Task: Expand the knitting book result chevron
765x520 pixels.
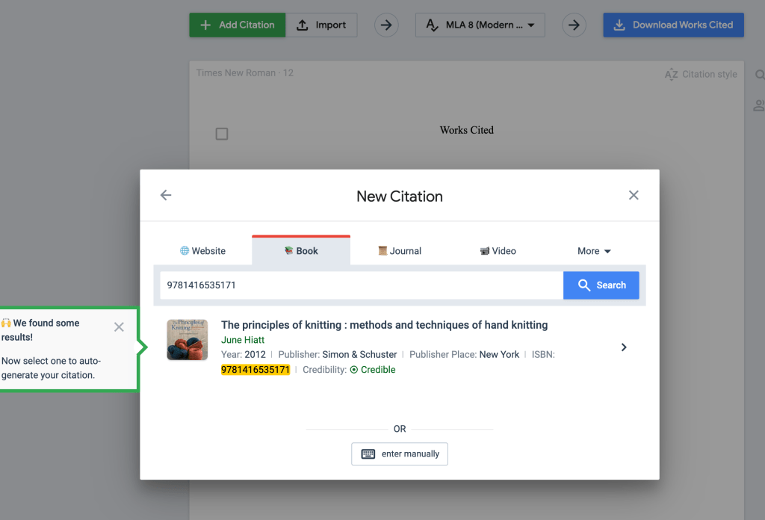Action: pos(624,347)
